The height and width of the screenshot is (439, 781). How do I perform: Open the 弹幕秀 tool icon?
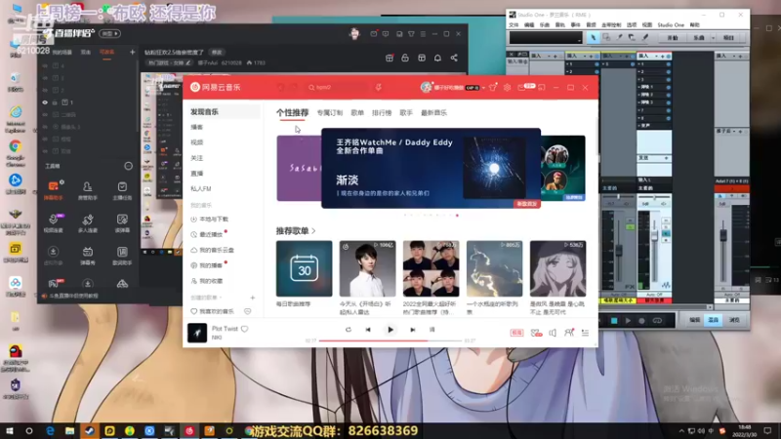pos(88,256)
